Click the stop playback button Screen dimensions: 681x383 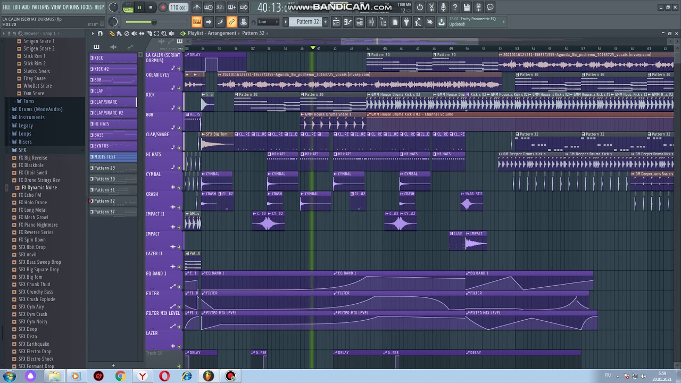151,7
